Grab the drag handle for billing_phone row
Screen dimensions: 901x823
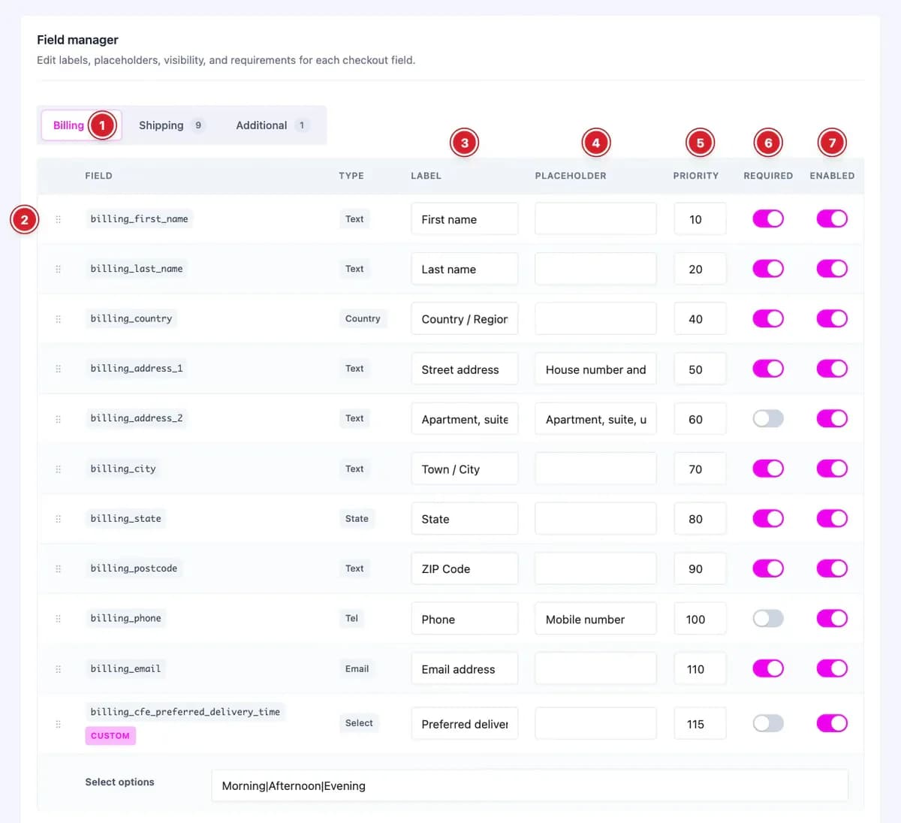click(58, 619)
